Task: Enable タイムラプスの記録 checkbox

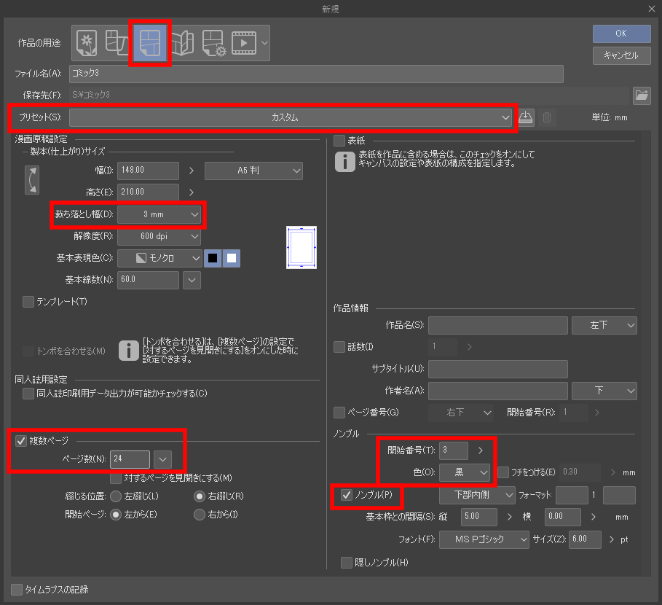Action: tap(17, 590)
